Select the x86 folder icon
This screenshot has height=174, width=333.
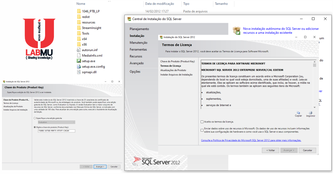click(x=79, y=44)
